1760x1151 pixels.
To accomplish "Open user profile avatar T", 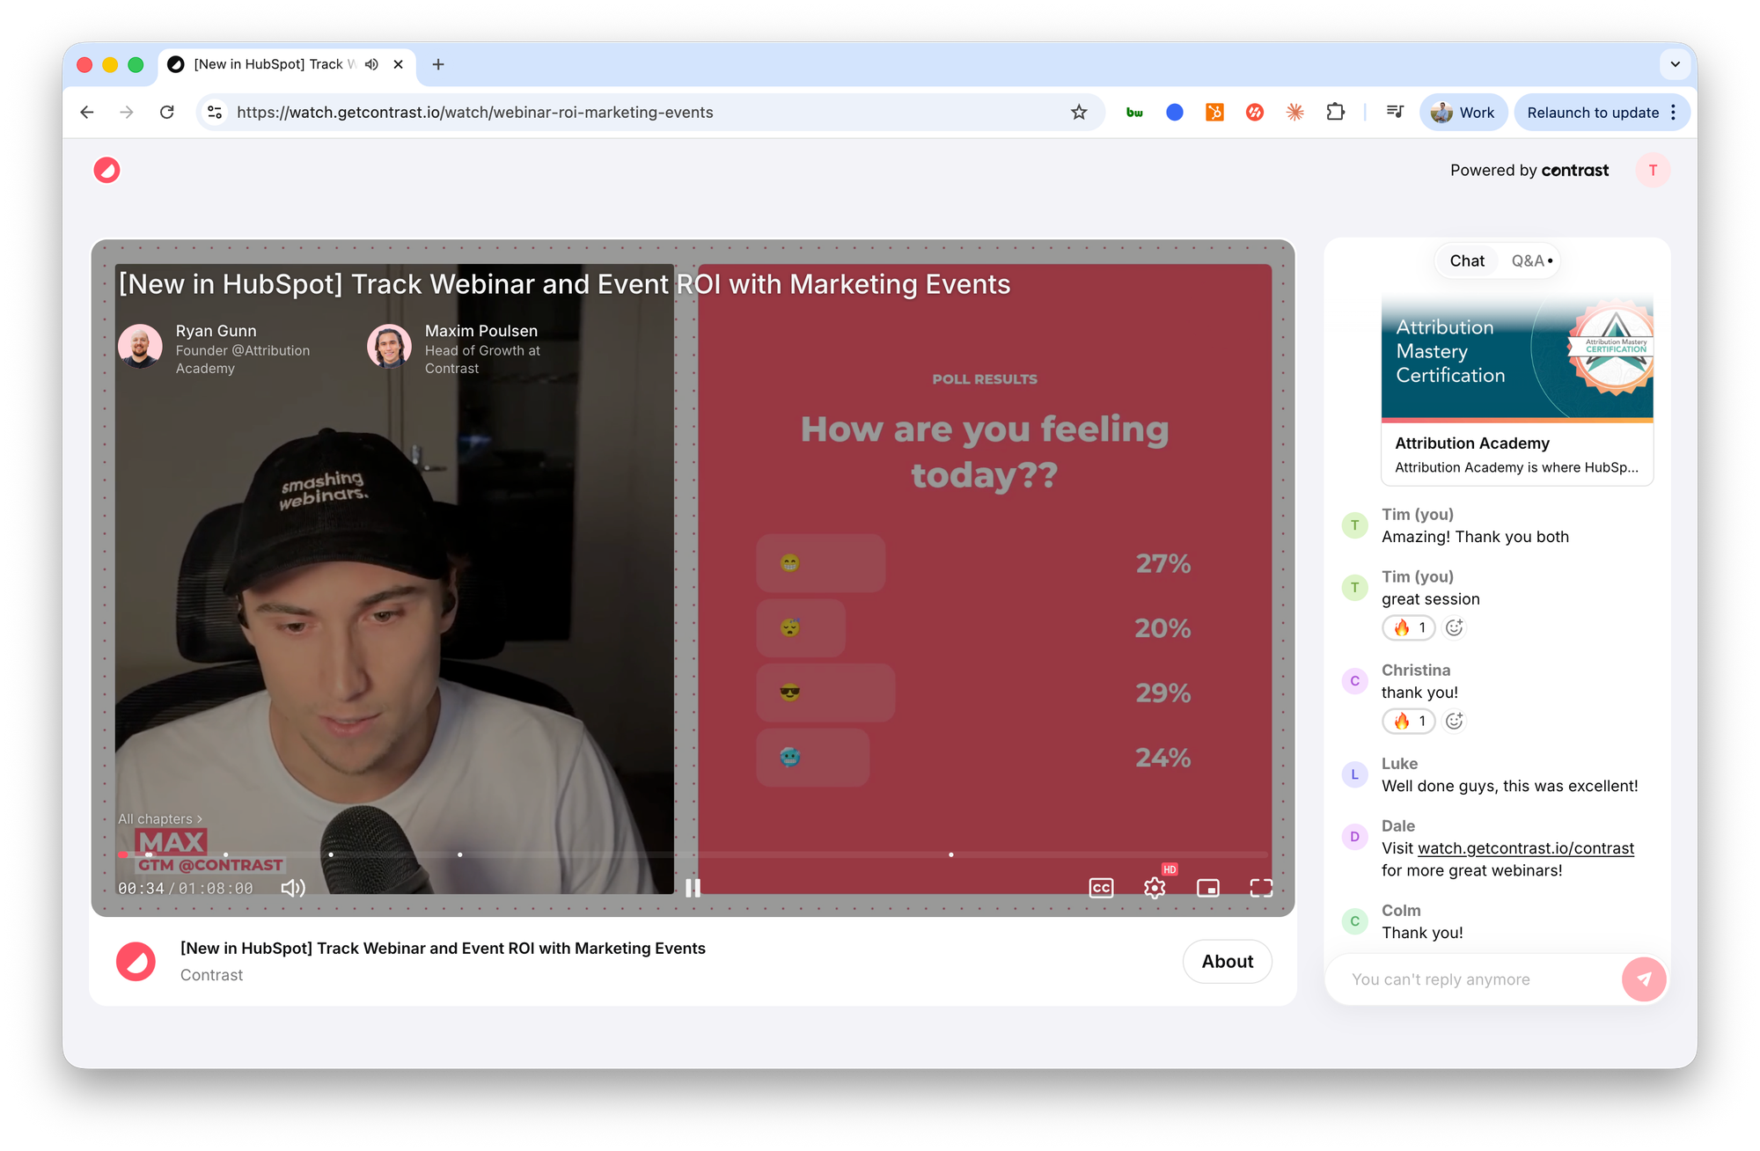I will 1653,170.
